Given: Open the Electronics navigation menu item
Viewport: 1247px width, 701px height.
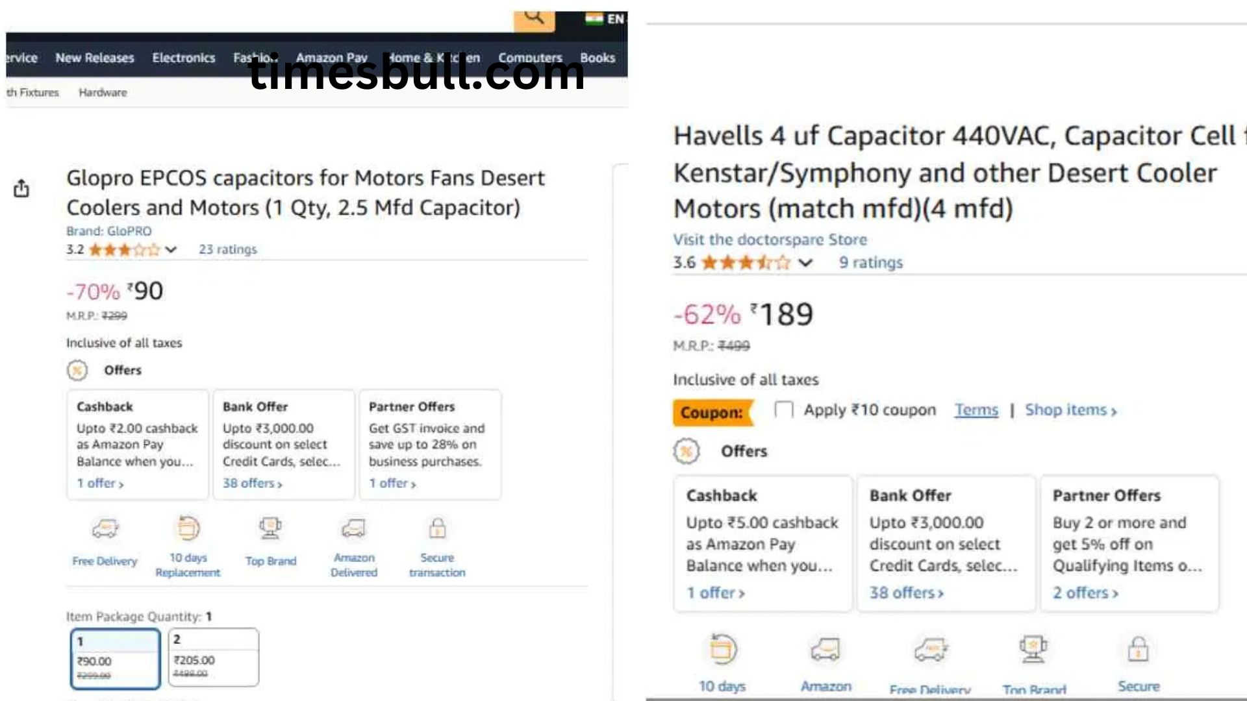Looking at the screenshot, I should coord(184,58).
